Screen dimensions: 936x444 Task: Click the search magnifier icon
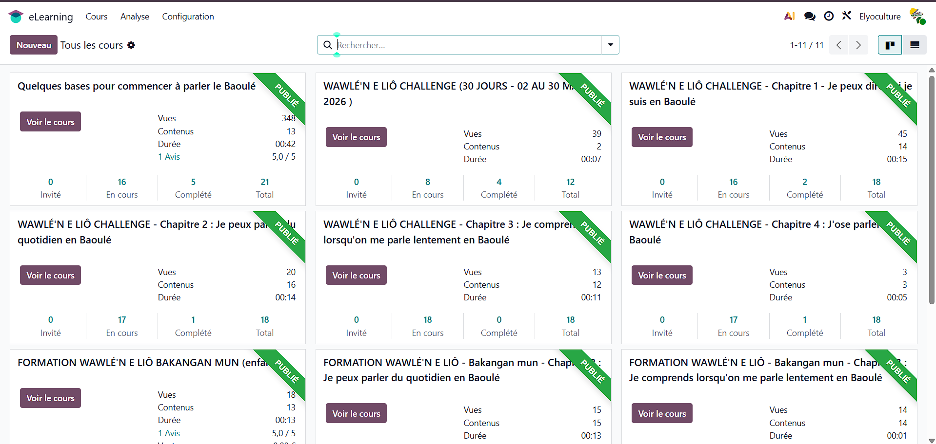(328, 45)
